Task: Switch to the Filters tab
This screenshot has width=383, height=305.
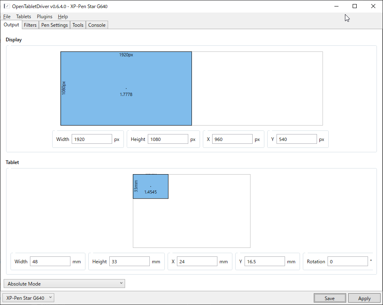Action: pos(30,25)
